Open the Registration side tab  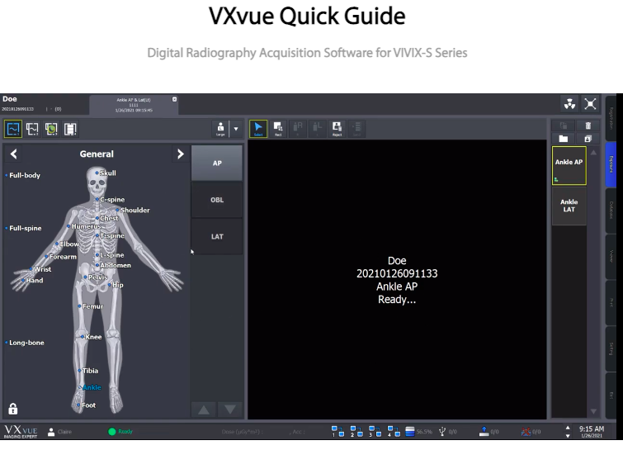pos(611,118)
